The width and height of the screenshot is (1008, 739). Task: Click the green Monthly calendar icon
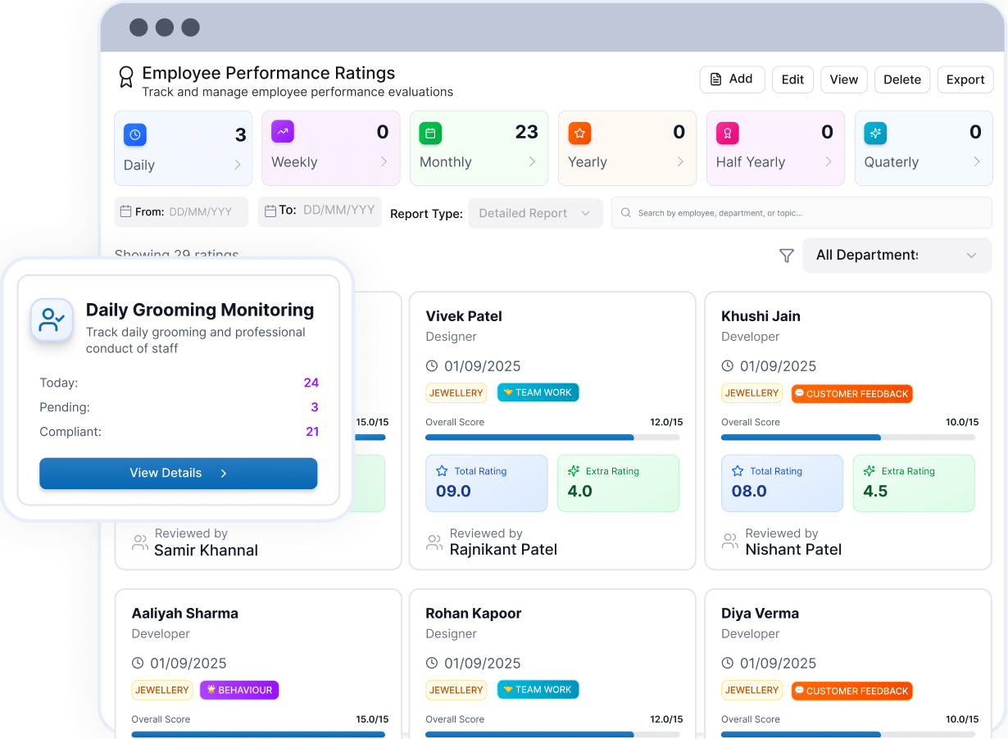pos(430,133)
